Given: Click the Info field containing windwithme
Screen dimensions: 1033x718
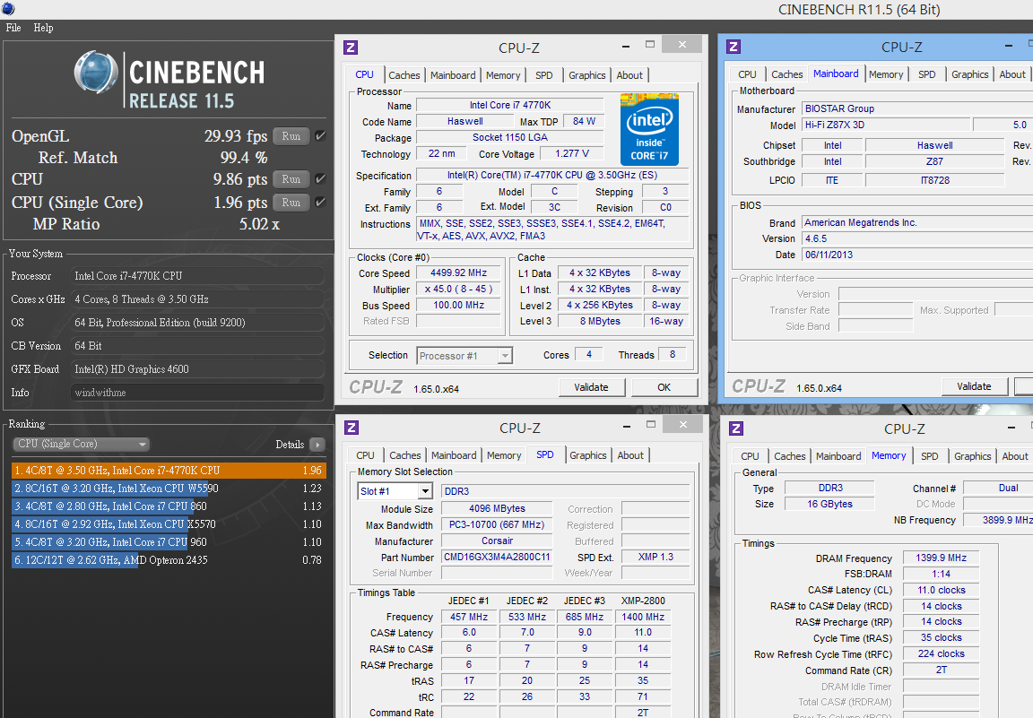Looking at the screenshot, I should point(197,393).
